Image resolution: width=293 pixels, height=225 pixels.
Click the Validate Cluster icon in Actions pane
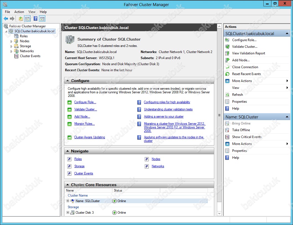[x=227, y=47]
